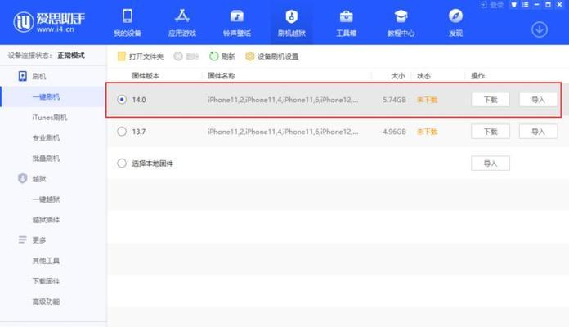Image resolution: width=569 pixels, height=327 pixels.
Task: Open the 我的设备 tab
Action: [x=128, y=23]
